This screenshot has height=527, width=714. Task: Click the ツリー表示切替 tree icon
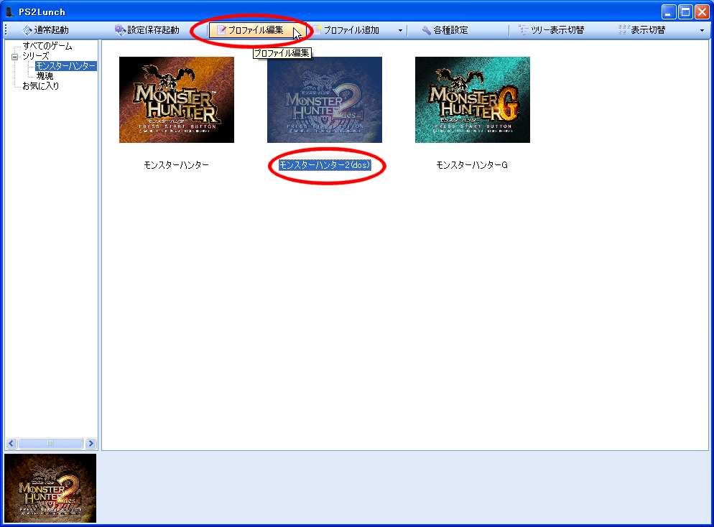pos(524,30)
